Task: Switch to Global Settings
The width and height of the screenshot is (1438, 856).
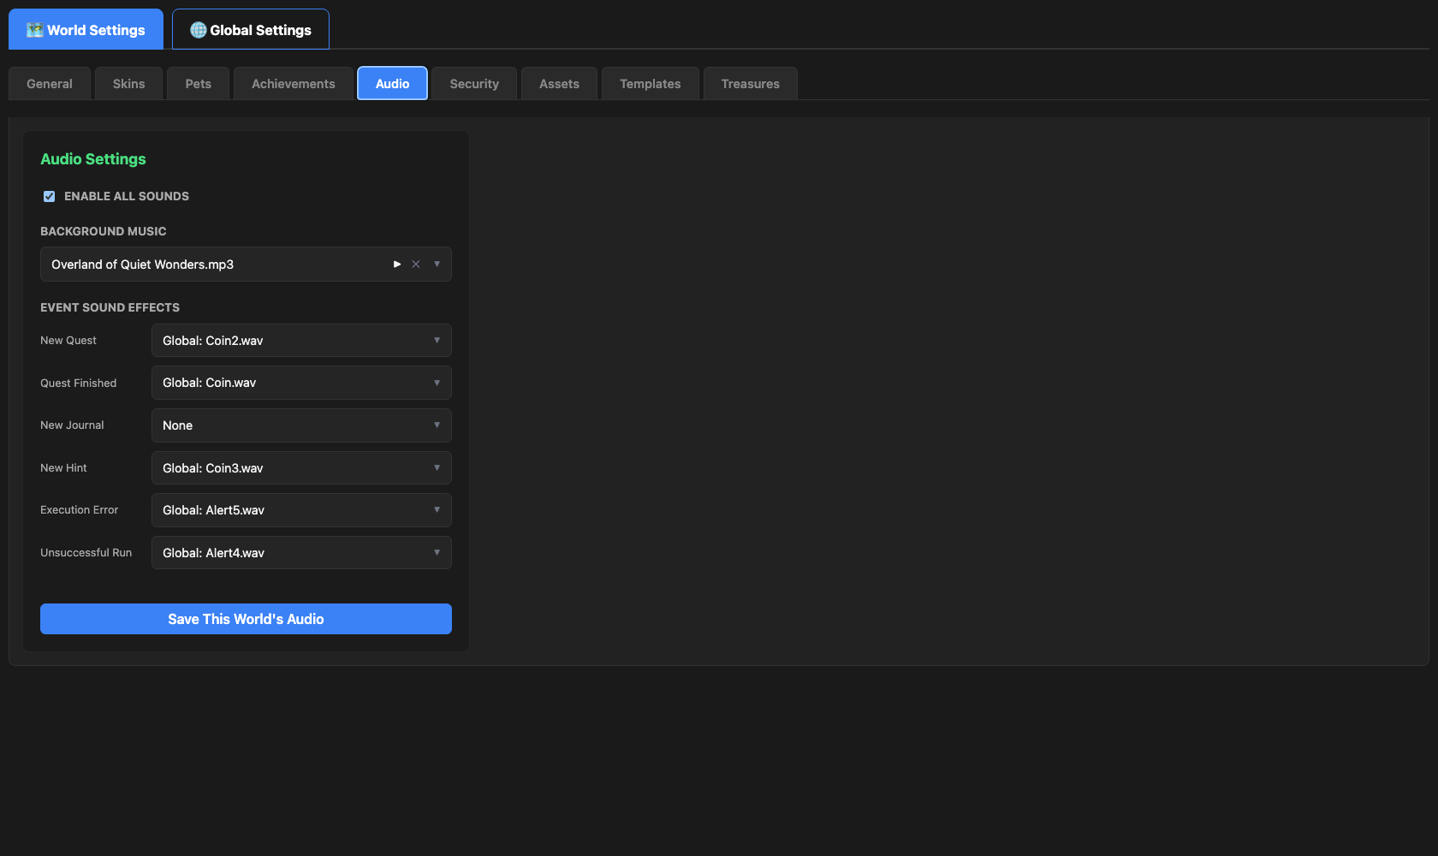Action: pos(250,29)
